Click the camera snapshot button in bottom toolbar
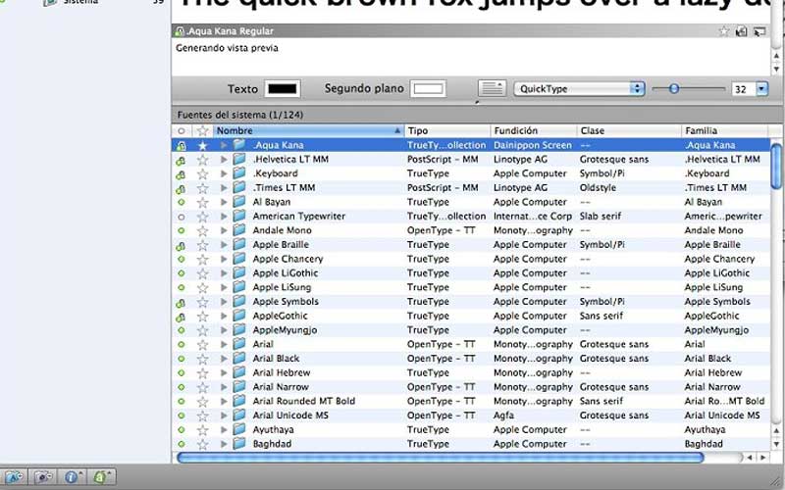This screenshot has width=785, height=490. (43, 477)
